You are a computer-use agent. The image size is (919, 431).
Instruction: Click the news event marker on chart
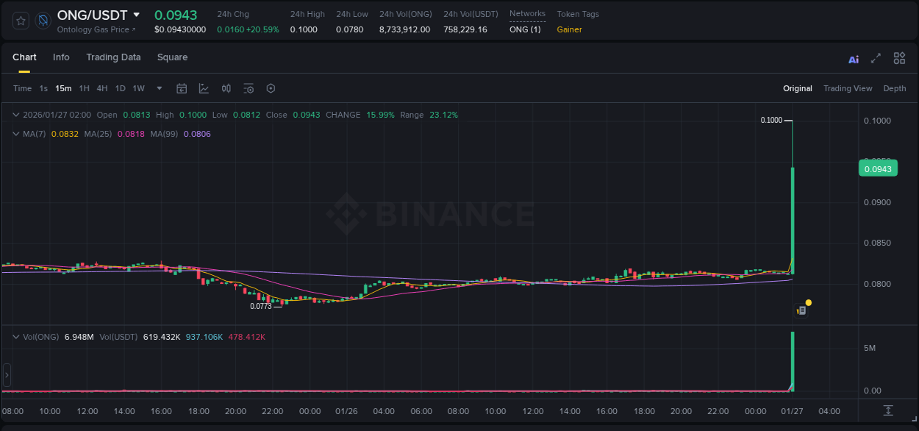[802, 310]
